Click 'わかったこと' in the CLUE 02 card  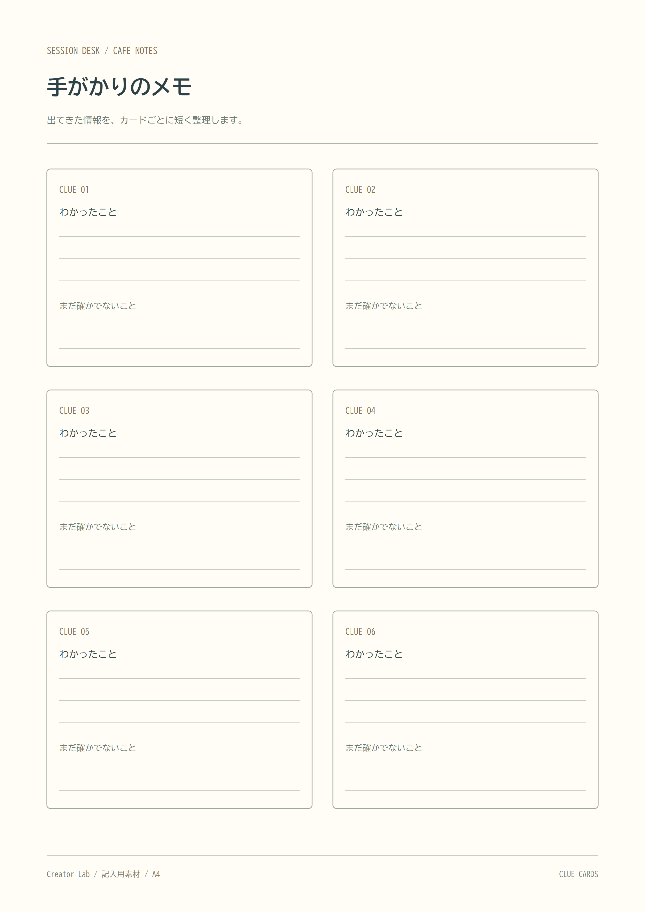tap(374, 212)
